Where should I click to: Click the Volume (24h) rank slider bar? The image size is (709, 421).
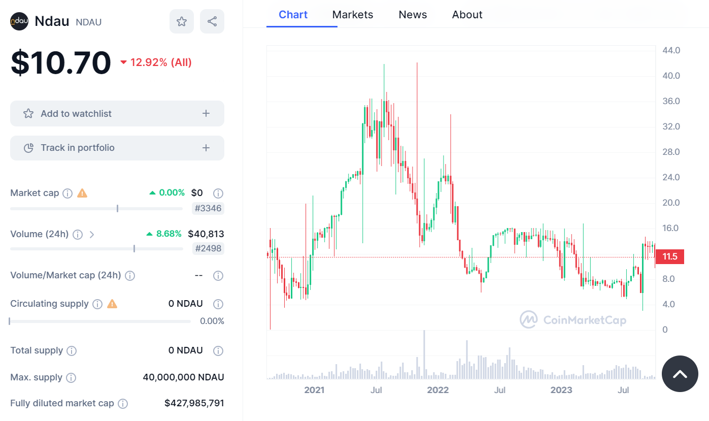point(96,248)
